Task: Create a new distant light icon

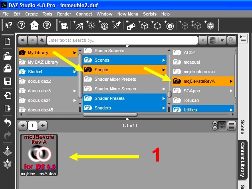Action: (78, 25)
